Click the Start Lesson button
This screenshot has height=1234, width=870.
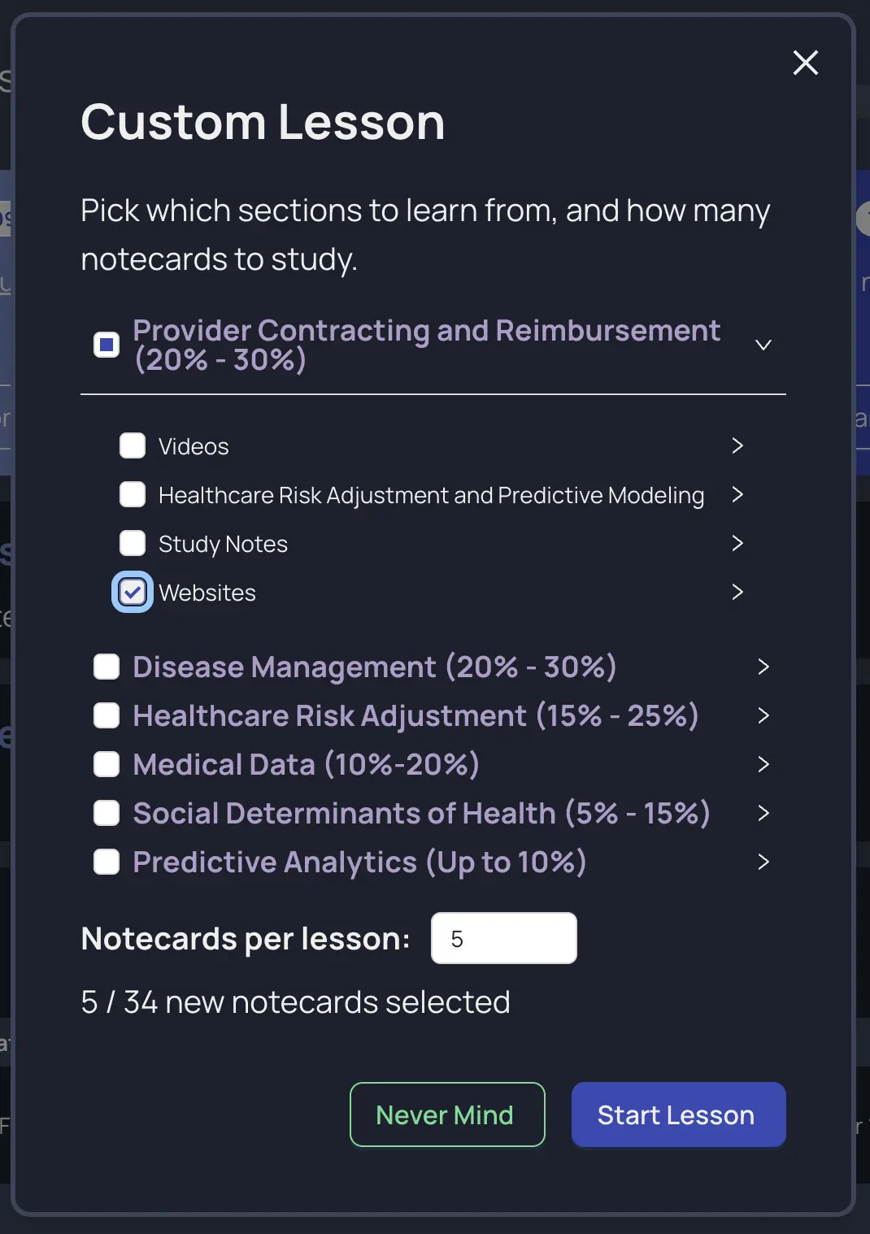click(x=678, y=1115)
